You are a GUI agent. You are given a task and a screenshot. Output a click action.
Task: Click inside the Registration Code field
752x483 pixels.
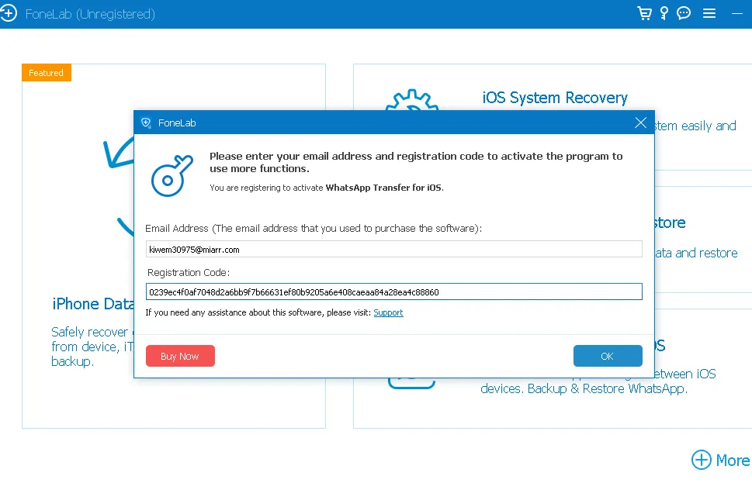(393, 292)
